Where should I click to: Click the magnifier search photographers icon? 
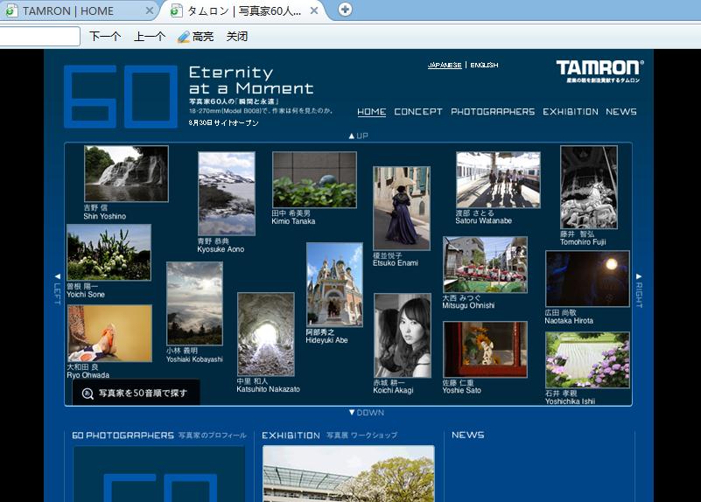[88, 394]
